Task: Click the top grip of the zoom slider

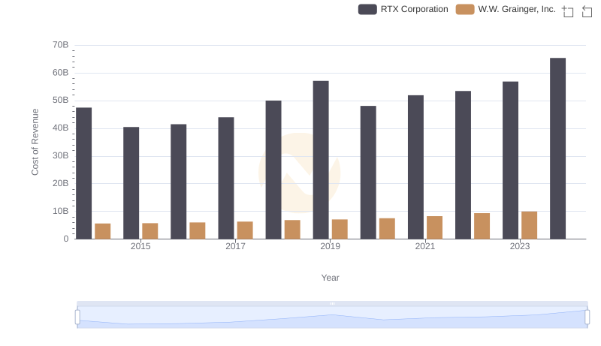Action: tap(332, 303)
